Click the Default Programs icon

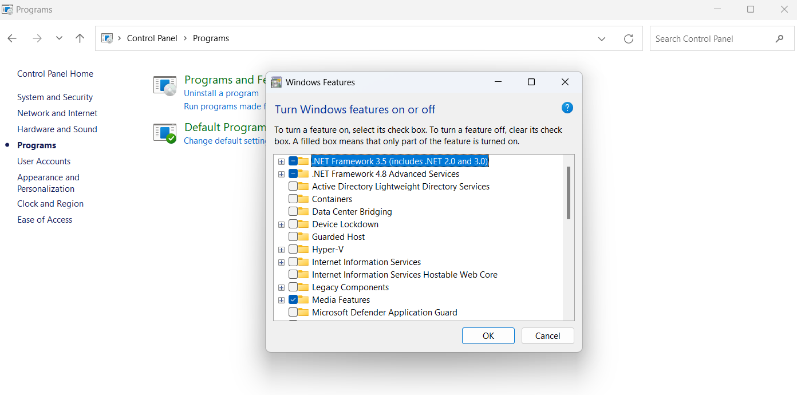pyautogui.click(x=165, y=133)
